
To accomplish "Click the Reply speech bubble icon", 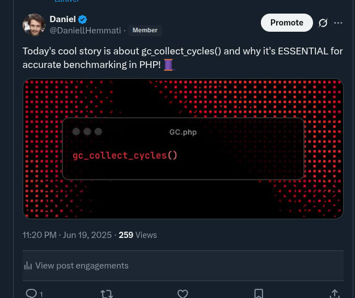I will click(x=32, y=293).
